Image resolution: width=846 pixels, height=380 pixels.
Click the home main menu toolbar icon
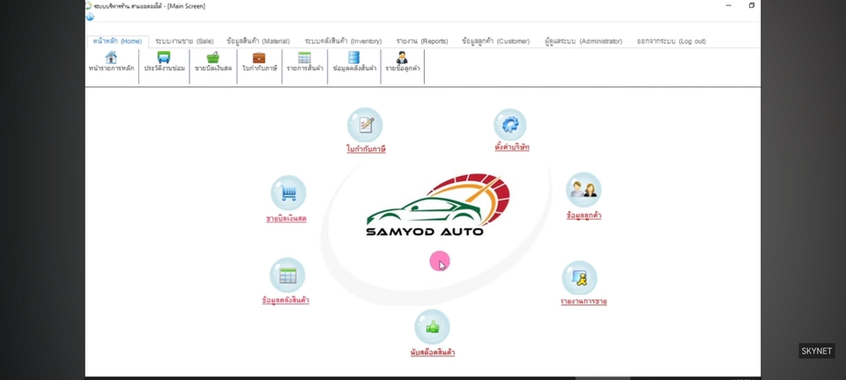pyautogui.click(x=111, y=58)
